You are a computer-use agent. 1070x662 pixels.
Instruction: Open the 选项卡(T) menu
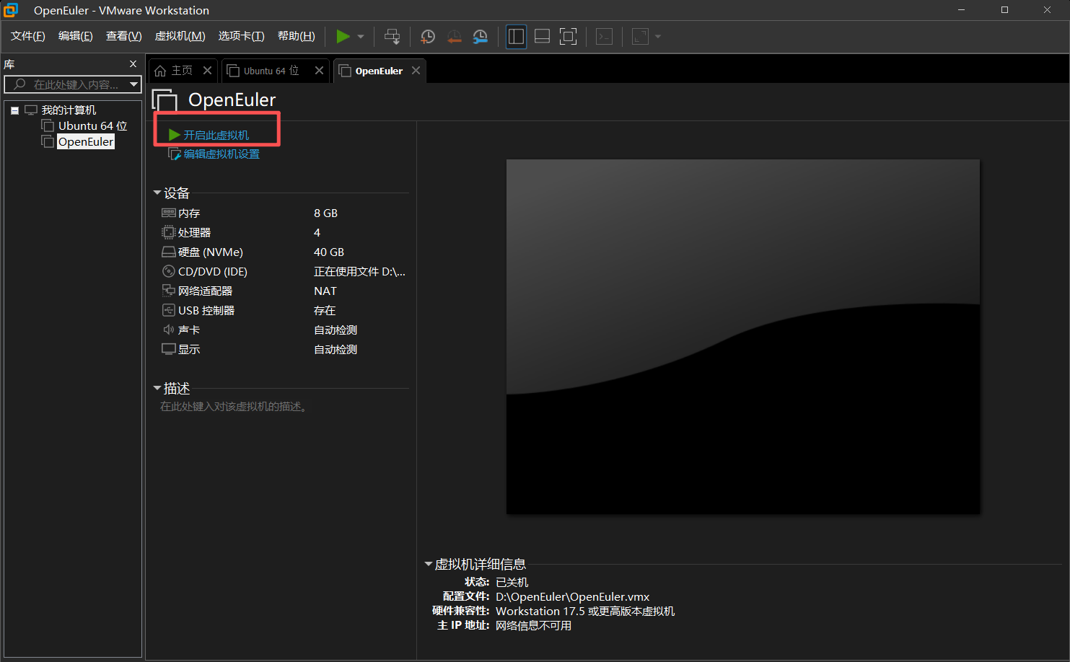(x=242, y=36)
